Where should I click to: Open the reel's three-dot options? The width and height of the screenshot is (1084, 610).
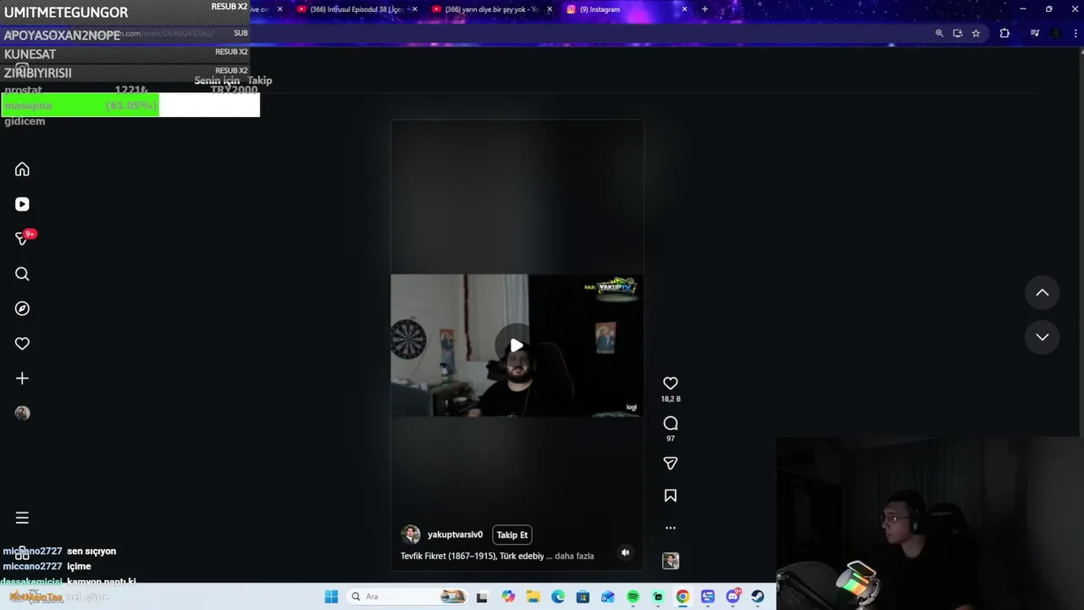(x=670, y=528)
